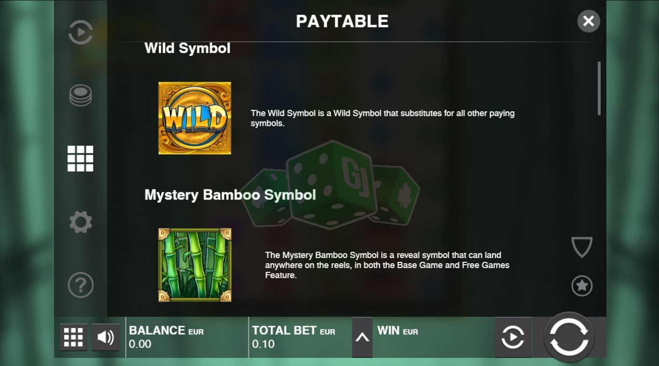
Task: Click the Win EUR display
Action: [433, 337]
